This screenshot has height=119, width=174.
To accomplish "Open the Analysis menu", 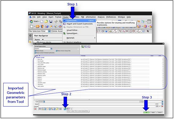I will [x=101, y=17].
